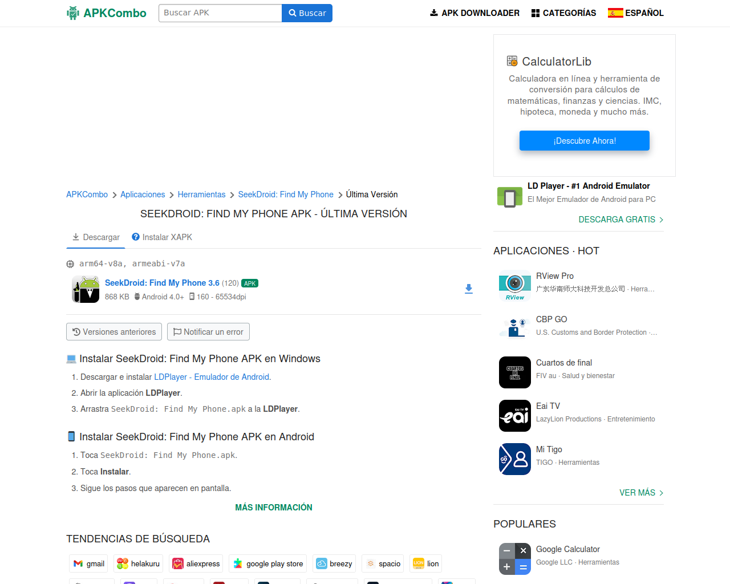Select the breezy trending search chip
This screenshot has width=730, height=584.
(x=334, y=563)
